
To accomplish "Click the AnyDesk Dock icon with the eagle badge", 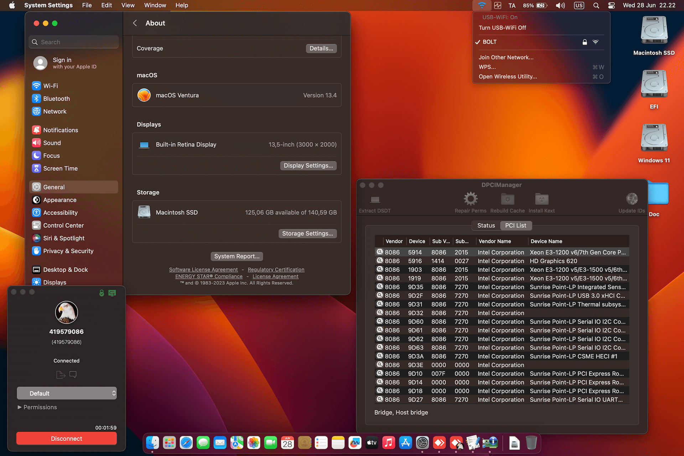I will [x=456, y=443].
